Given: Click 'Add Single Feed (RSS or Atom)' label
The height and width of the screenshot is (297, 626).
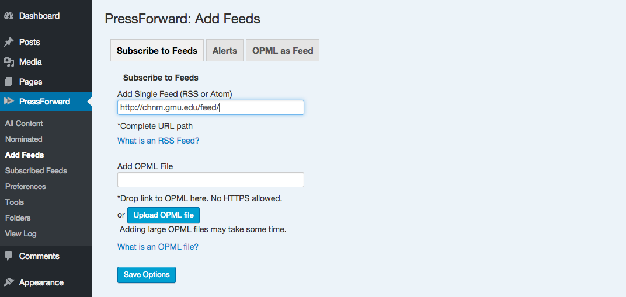Looking at the screenshot, I should click(175, 94).
